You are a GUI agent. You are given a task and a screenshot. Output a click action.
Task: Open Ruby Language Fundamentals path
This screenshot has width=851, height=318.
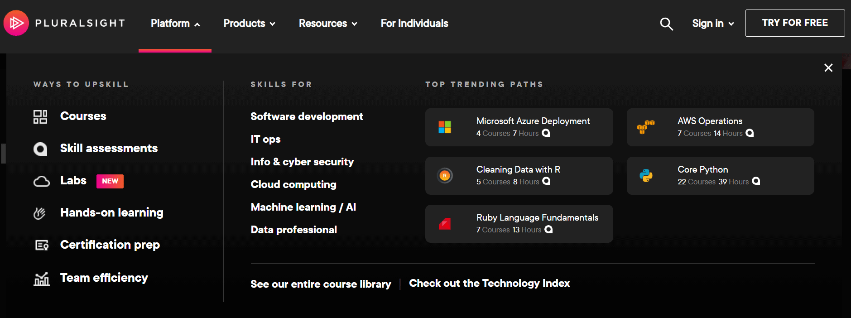519,224
